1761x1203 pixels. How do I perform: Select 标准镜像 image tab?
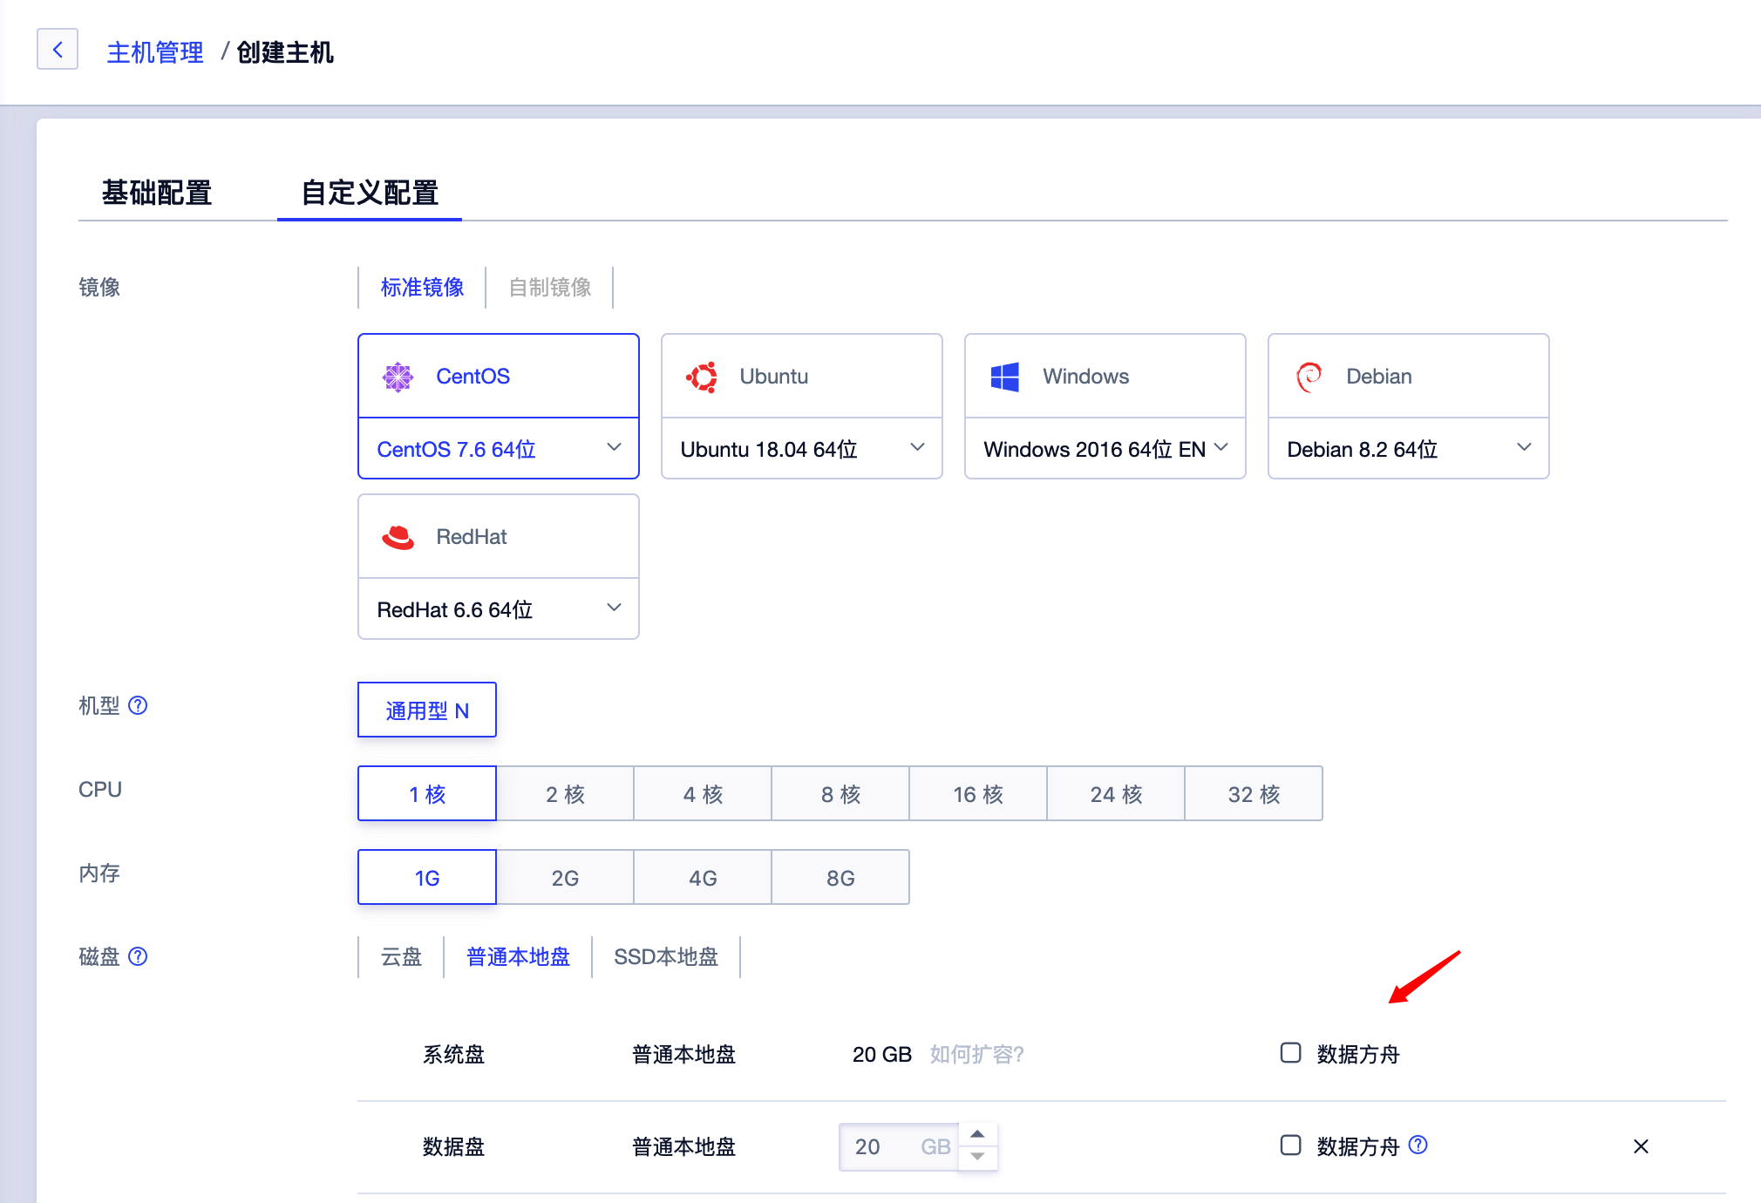coord(422,287)
